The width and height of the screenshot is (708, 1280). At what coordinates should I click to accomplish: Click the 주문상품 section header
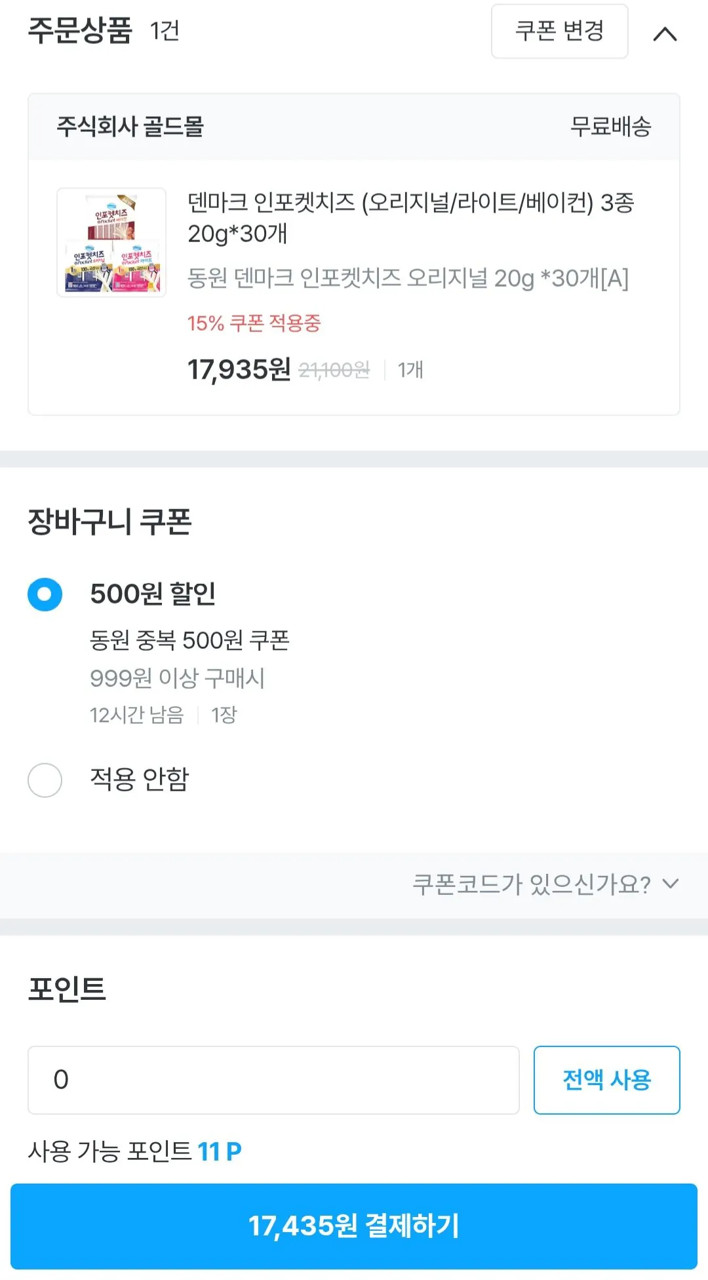(80, 31)
